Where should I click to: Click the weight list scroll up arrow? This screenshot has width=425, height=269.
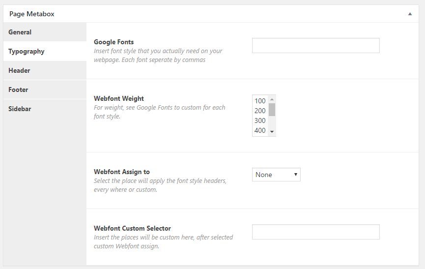tap(272, 99)
